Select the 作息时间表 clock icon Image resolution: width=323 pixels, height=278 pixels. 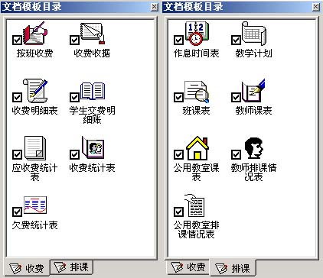[197, 34]
